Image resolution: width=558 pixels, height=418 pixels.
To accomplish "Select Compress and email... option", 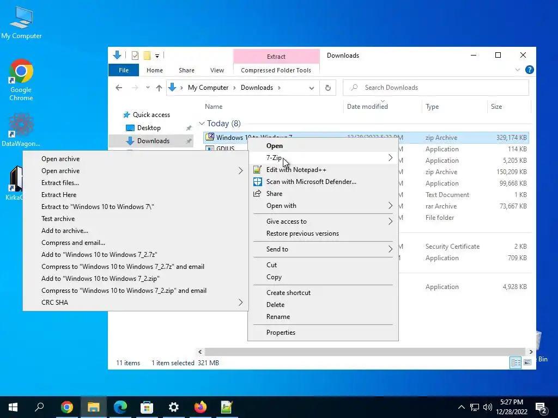I will click(x=136, y=243).
